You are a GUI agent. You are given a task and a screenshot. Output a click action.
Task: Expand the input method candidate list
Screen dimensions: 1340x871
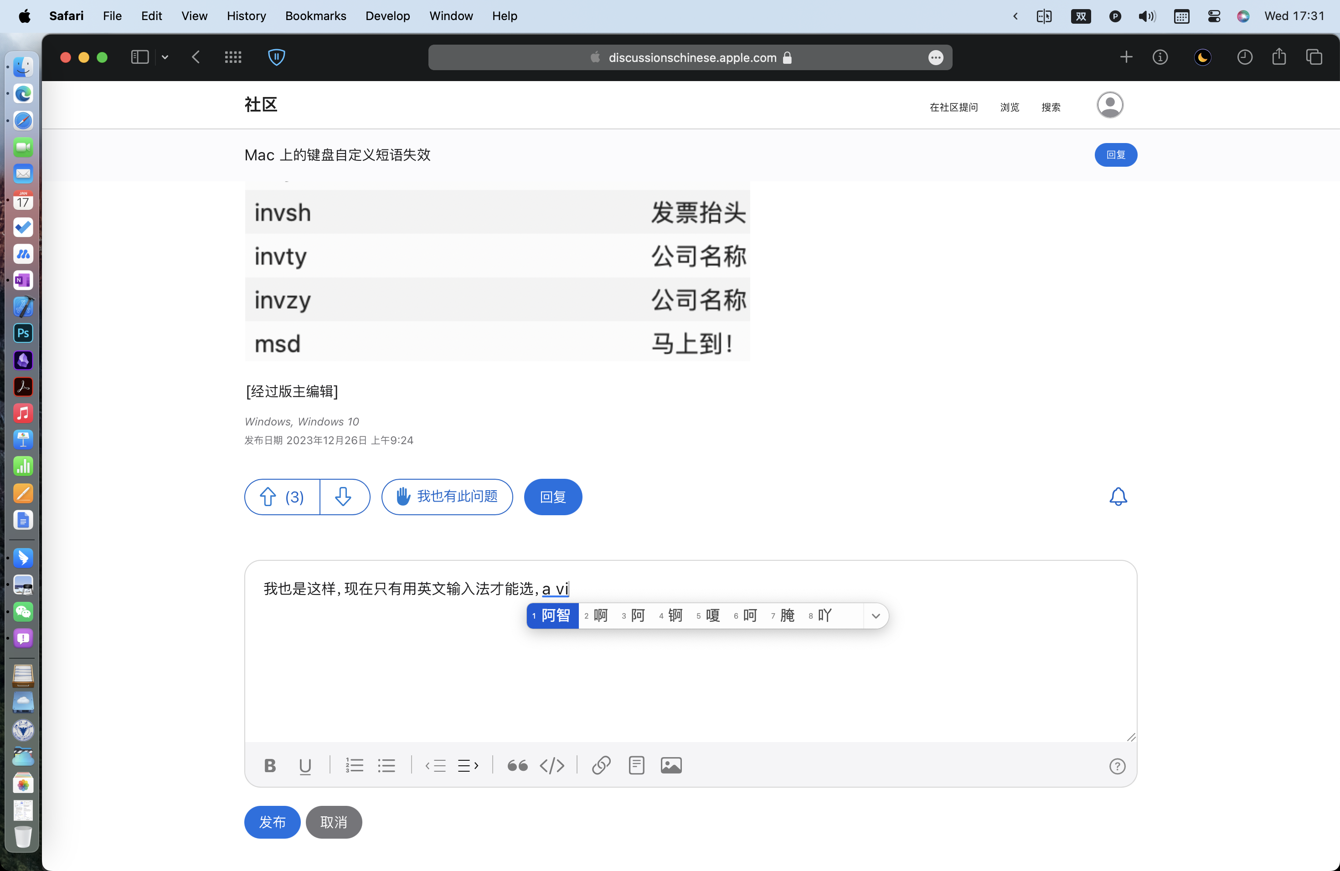point(876,615)
